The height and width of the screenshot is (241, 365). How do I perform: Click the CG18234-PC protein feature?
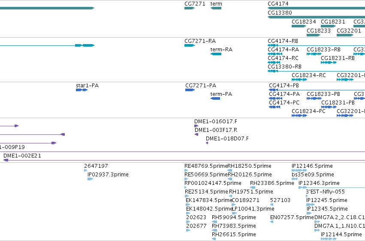pos(299,116)
